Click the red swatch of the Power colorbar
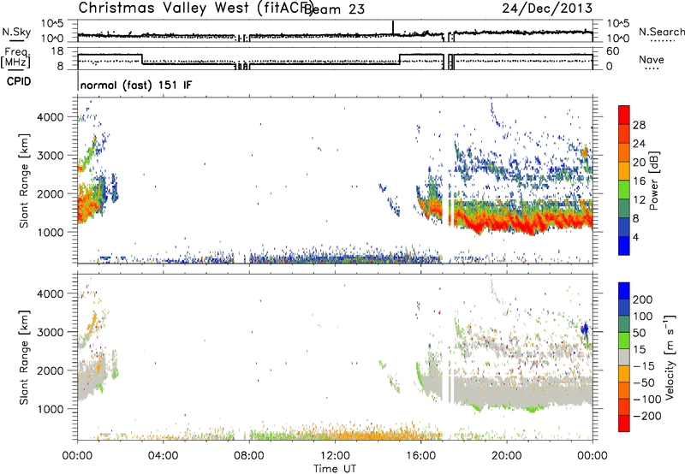The height and width of the screenshot is (474, 685). (x=624, y=115)
